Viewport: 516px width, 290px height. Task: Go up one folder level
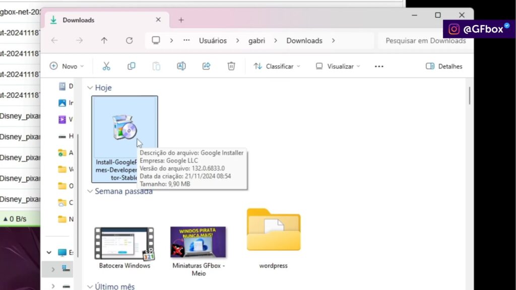click(x=104, y=40)
